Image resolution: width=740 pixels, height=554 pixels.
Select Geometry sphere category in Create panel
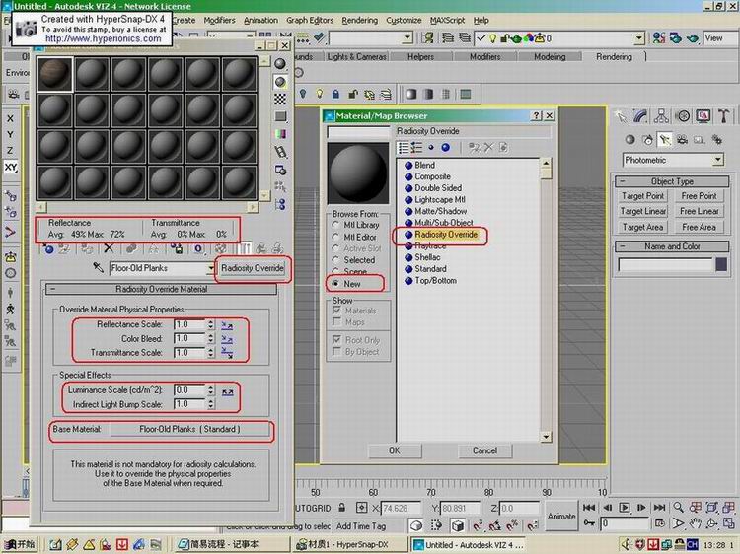[629, 140]
